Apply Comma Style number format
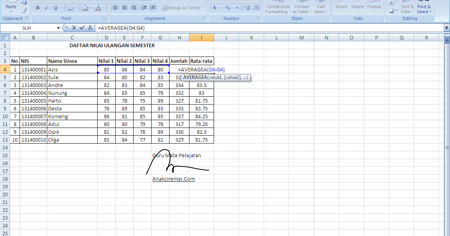Screen dimensions: 450x236 click(x=237, y=8)
